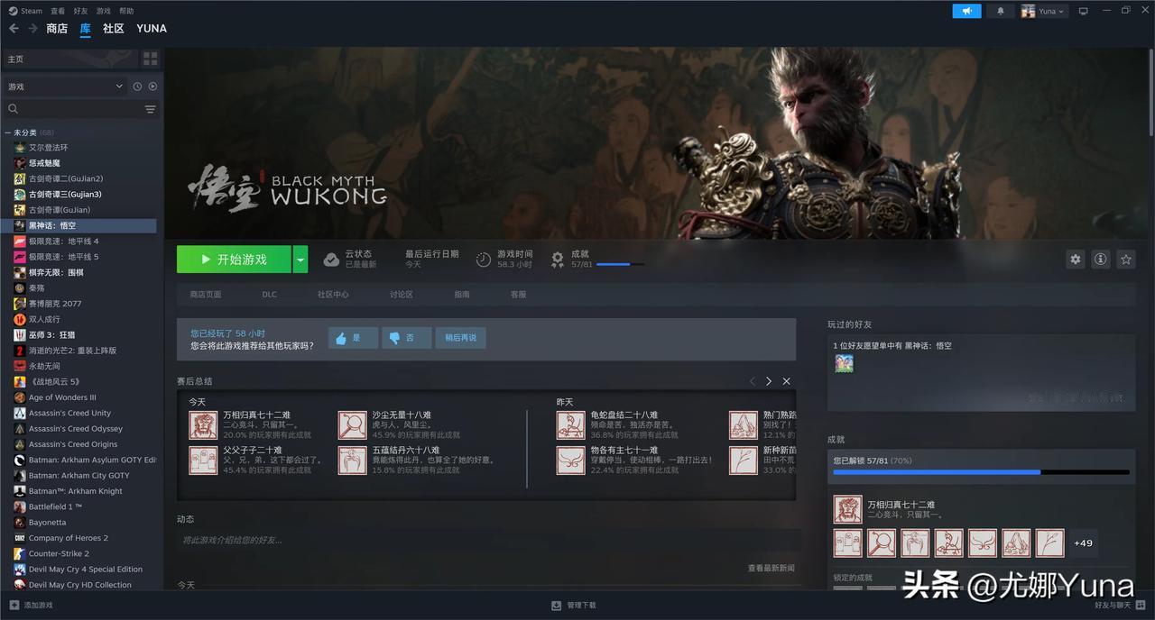1155x620 pixels.
Task: Open 指南 tab
Action: [462, 295]
